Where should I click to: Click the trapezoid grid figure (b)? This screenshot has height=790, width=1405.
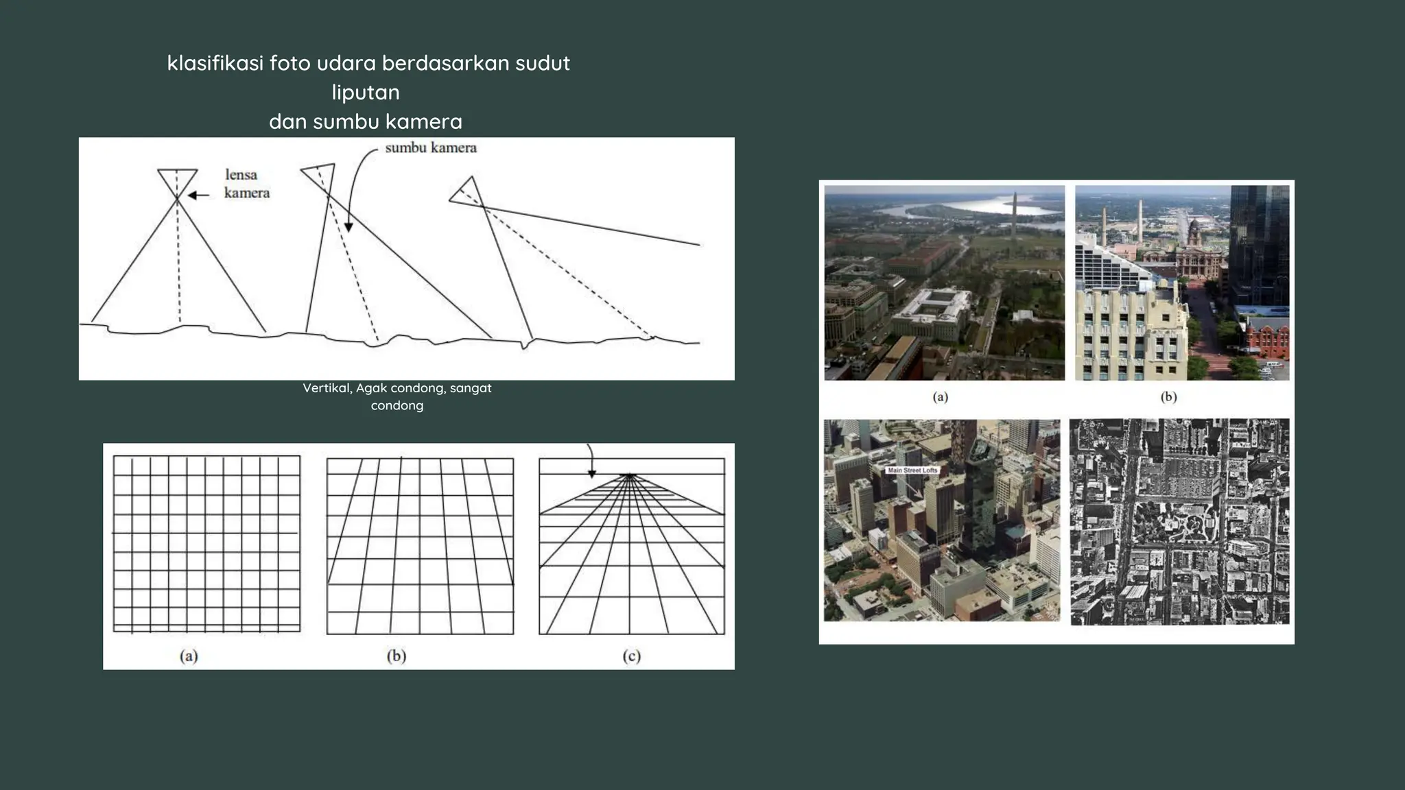420,546
